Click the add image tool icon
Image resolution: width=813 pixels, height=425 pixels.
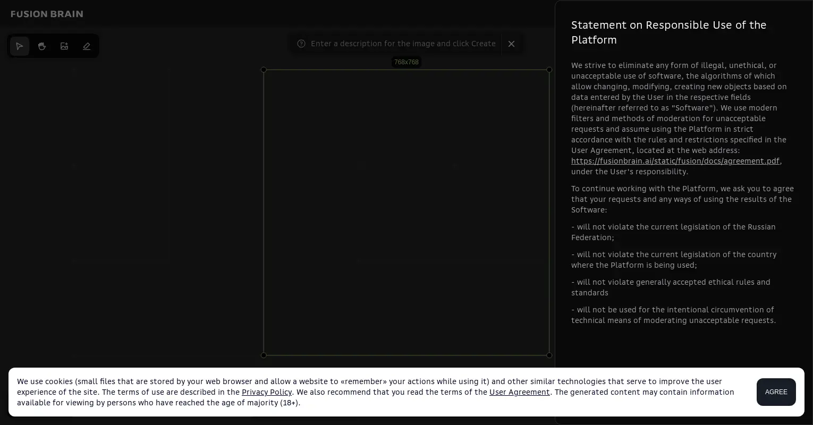[x=64, y=46]
